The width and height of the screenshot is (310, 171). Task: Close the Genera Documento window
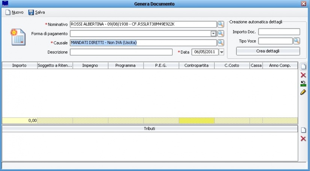[x=303, y=3]
